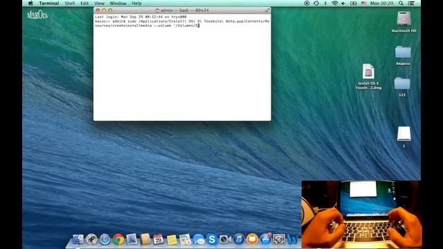Screen dimensions: 443x249
Task: Enter full screen via Terminal title bar arrows
Action: 267,10
